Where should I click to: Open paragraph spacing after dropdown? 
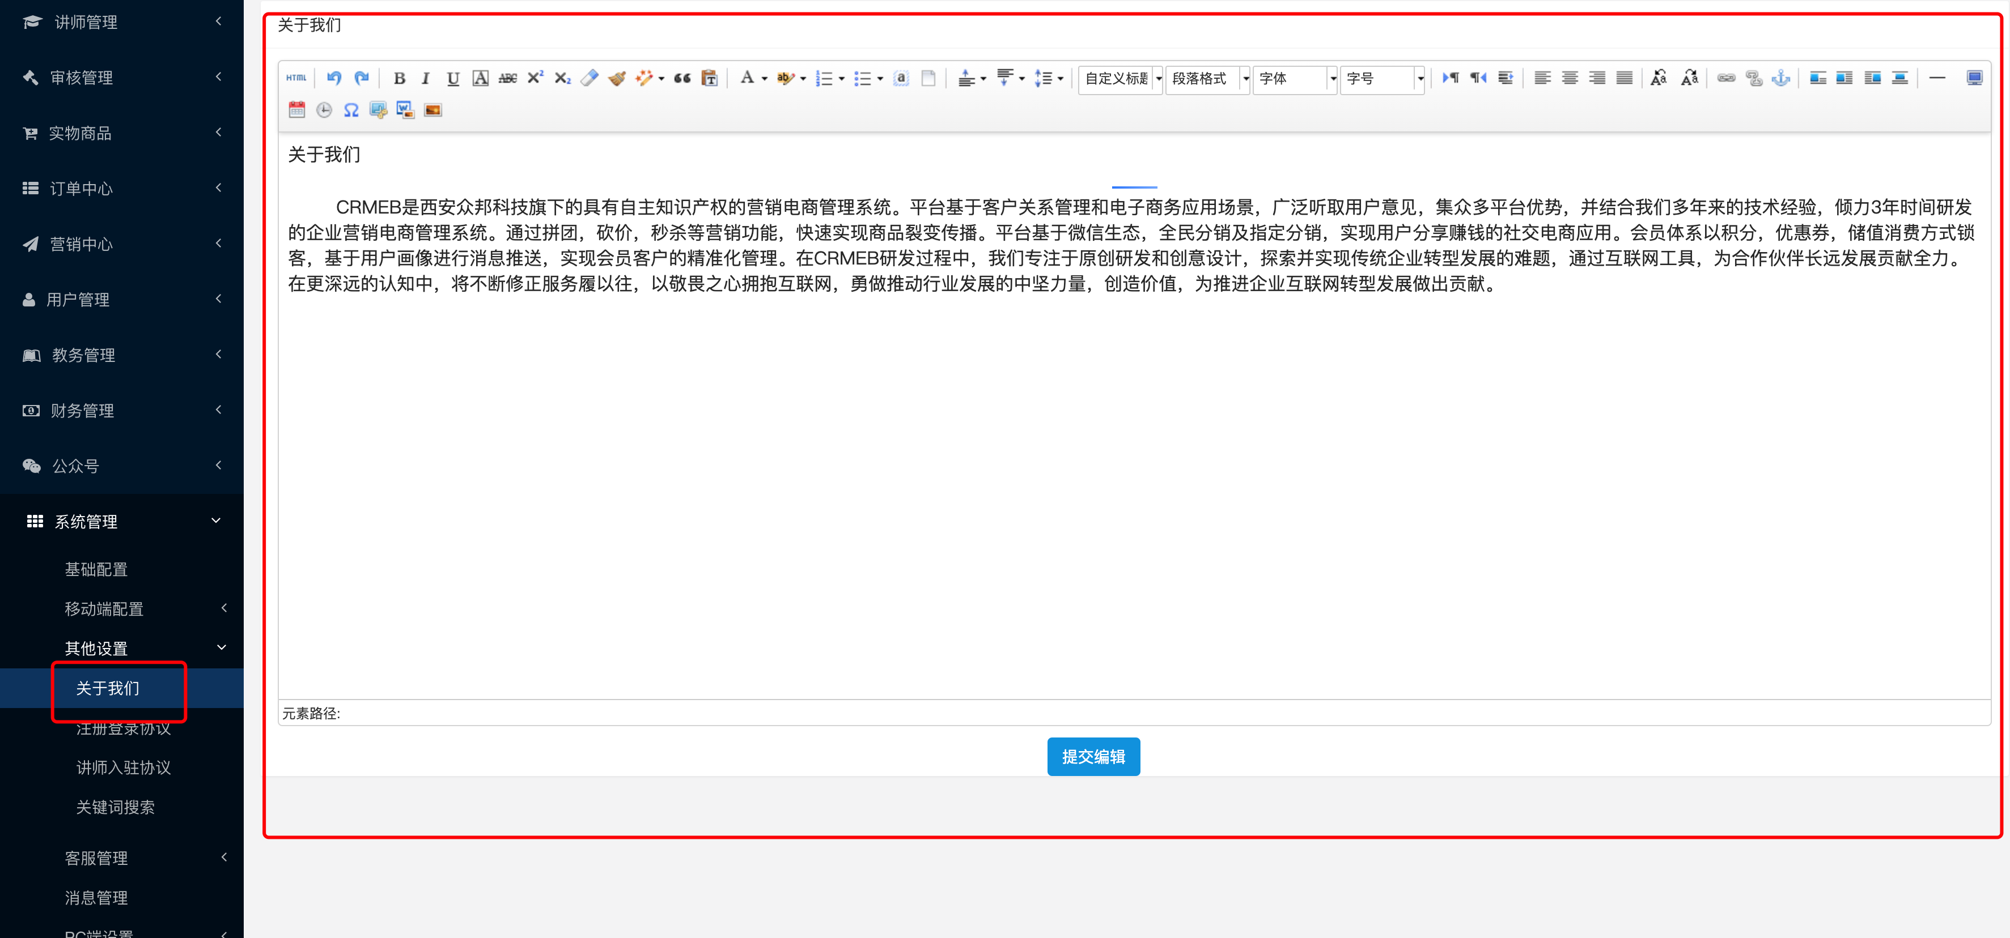pos(1022,79)
